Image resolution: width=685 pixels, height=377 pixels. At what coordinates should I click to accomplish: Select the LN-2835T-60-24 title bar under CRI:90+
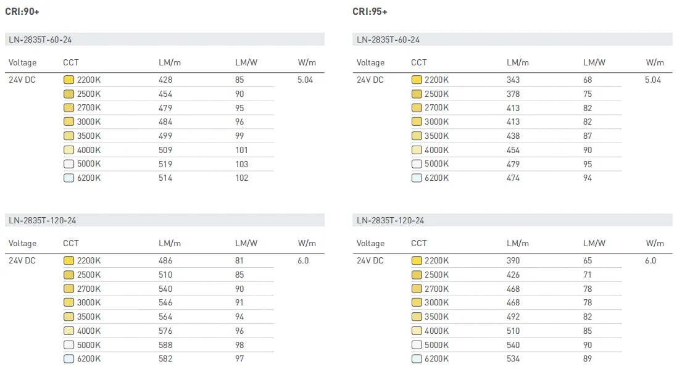pos(164,39)
